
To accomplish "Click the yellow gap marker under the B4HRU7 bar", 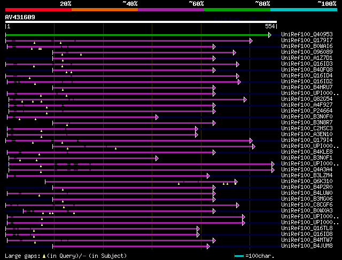I will (x=63, y=90).
